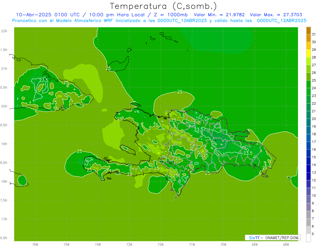Pick the white swatch below the 5 label
Screen dimensions: 321x248
pos(308,238)
